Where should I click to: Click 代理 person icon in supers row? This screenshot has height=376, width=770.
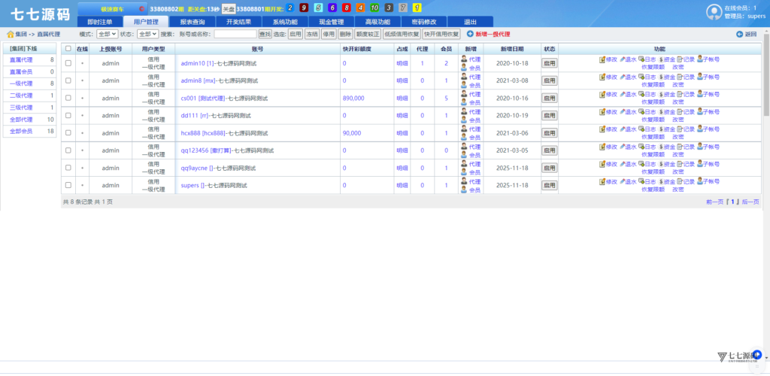click(463, 181)
